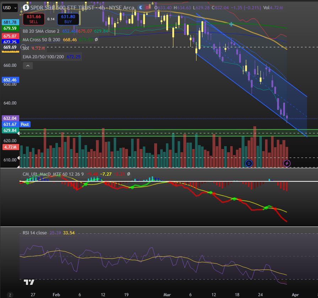Click the pink wave data-mode icon
Screen dimensions: 318x298
tap(148, 8)
